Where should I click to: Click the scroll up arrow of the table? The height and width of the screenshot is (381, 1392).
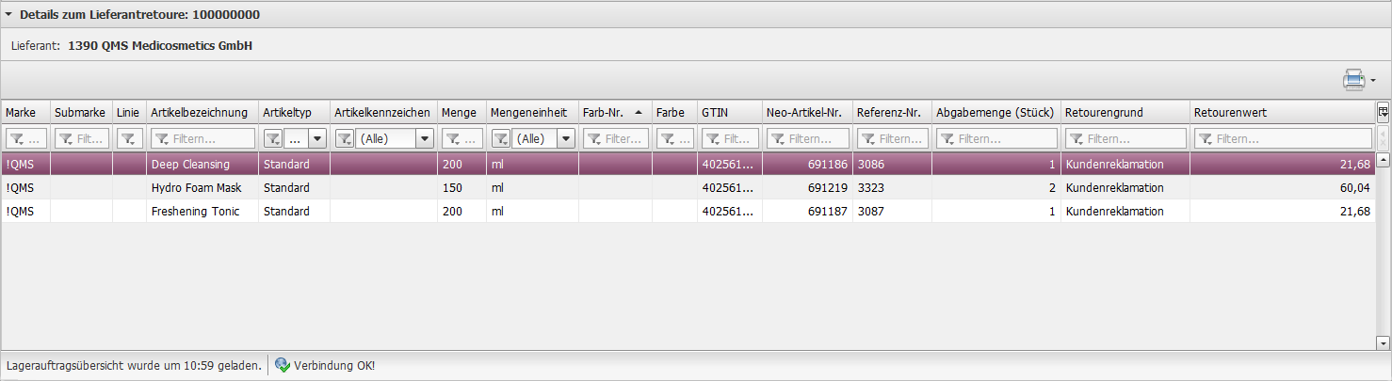(x=1384, y=160)
